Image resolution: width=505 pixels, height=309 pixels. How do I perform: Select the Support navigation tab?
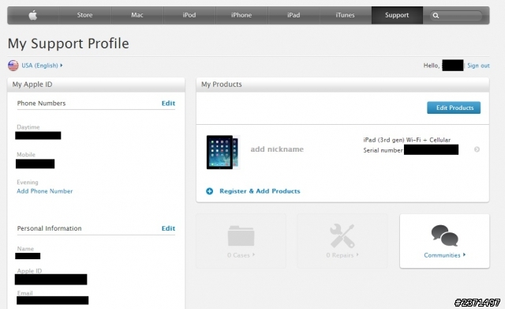(x=397, y=15)
